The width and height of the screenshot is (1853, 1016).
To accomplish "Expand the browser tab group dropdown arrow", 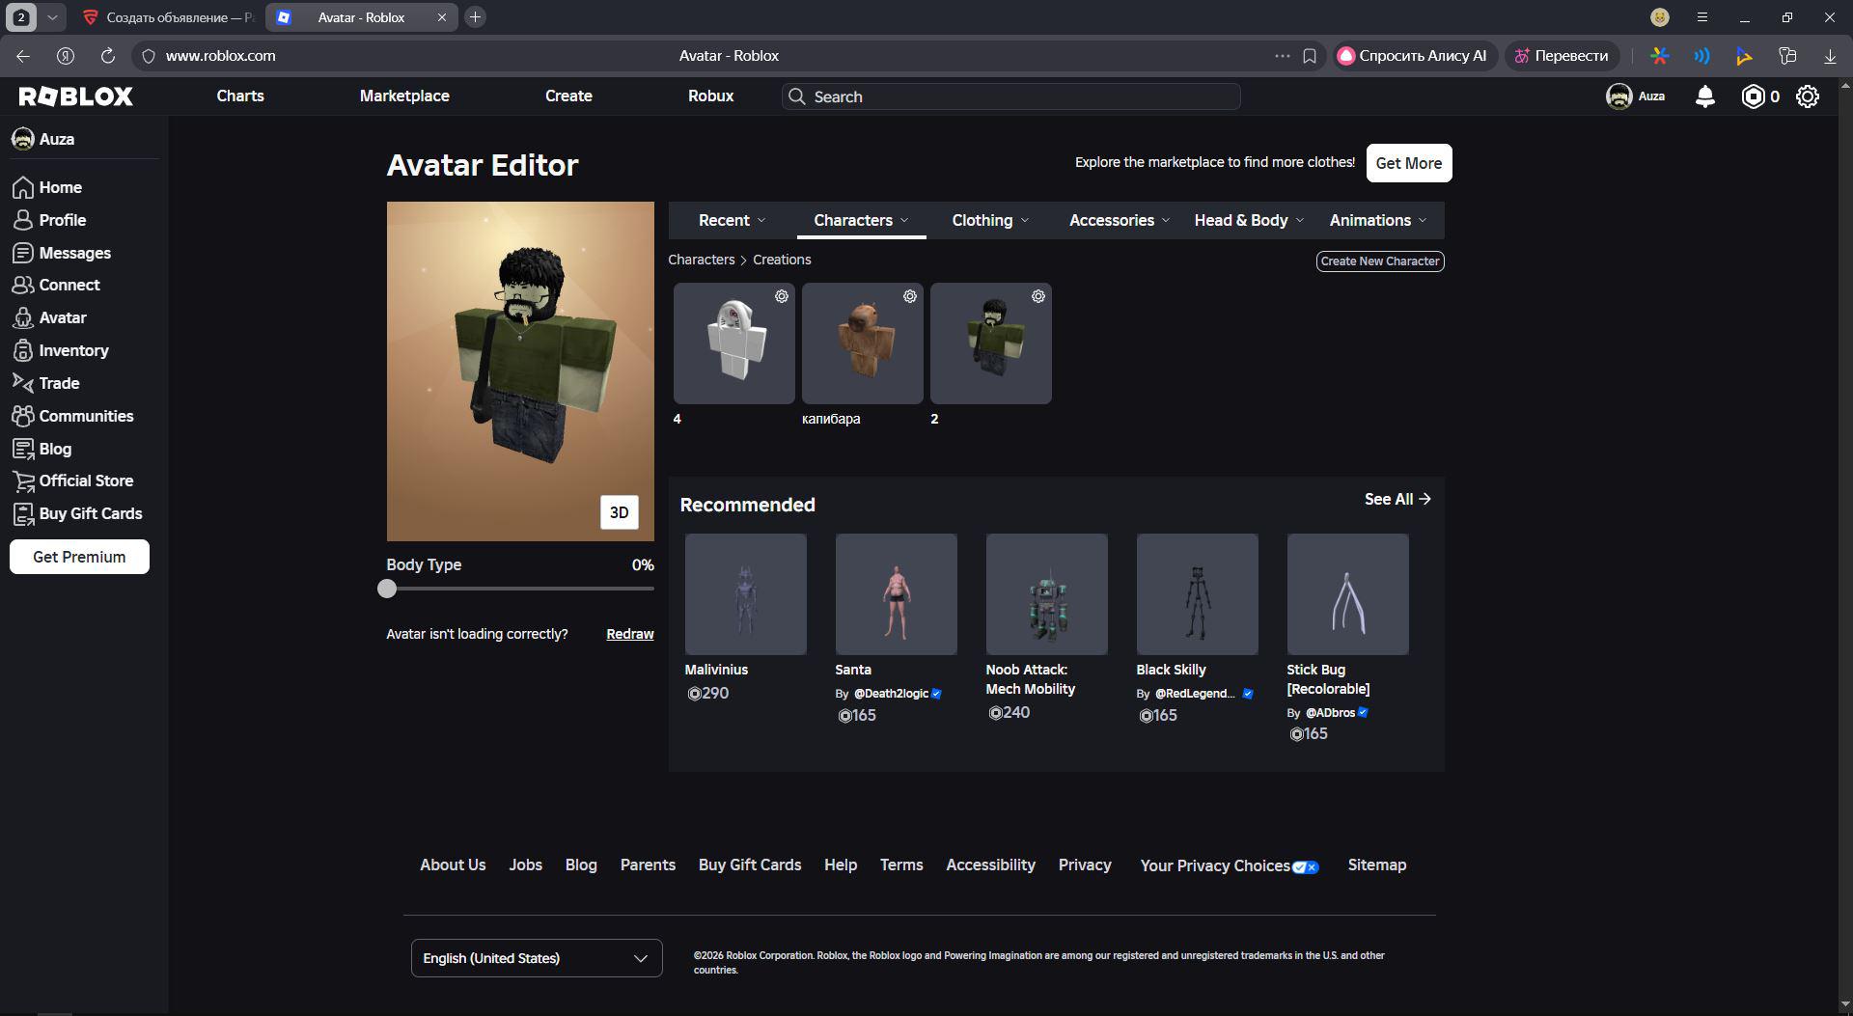I will point(52,17).
